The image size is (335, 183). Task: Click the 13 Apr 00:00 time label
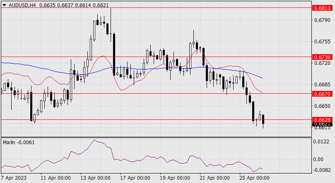tap(95, 178)
